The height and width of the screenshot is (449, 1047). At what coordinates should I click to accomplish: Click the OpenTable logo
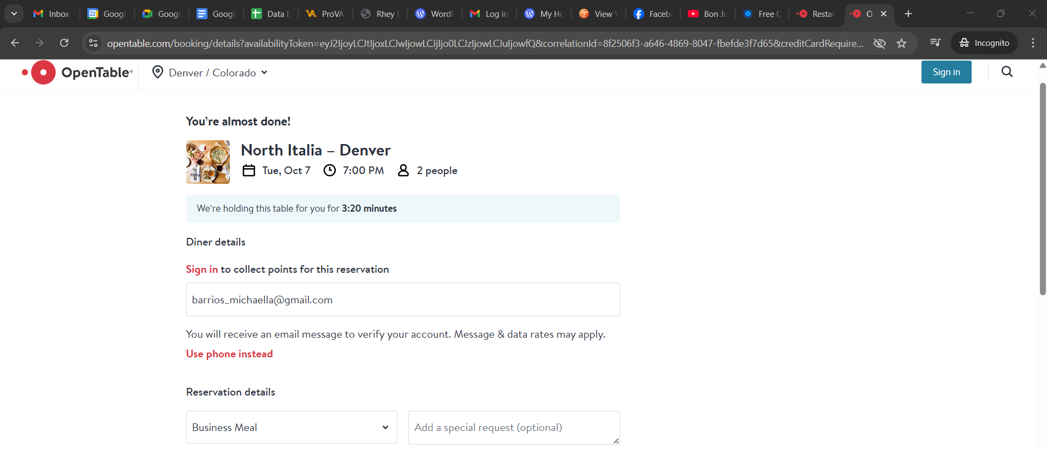(x=77, y=72)
